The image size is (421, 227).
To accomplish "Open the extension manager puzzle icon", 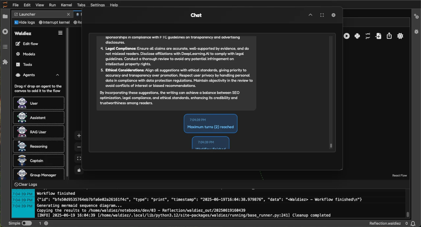I will point(5,62).
